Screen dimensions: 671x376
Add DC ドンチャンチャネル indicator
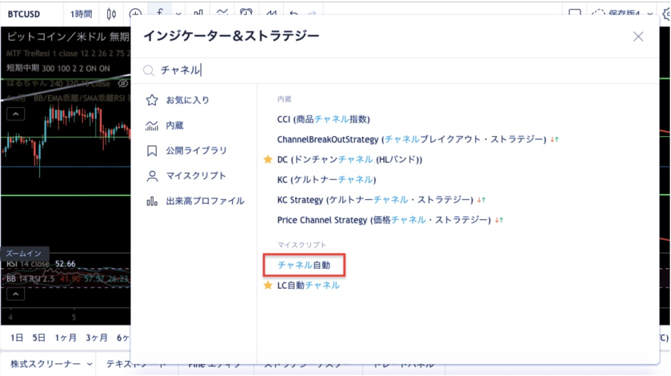click(x=350, y=160)
